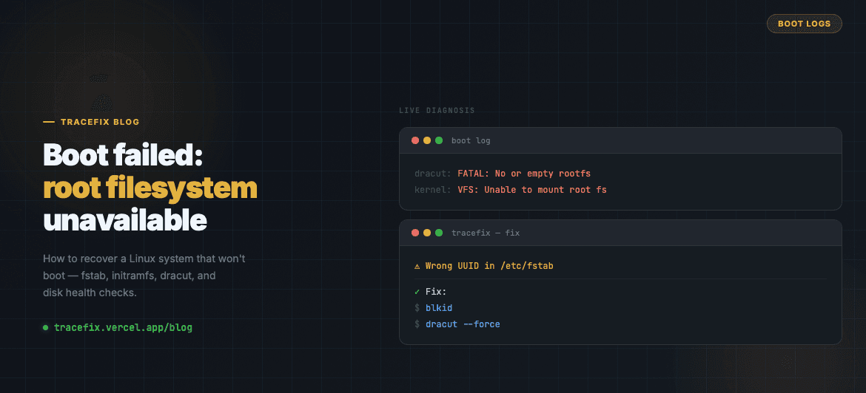The height and width of the screenshot is (393, 866).
Task: Click the 'blkid' command
Action: click(438, 308)
